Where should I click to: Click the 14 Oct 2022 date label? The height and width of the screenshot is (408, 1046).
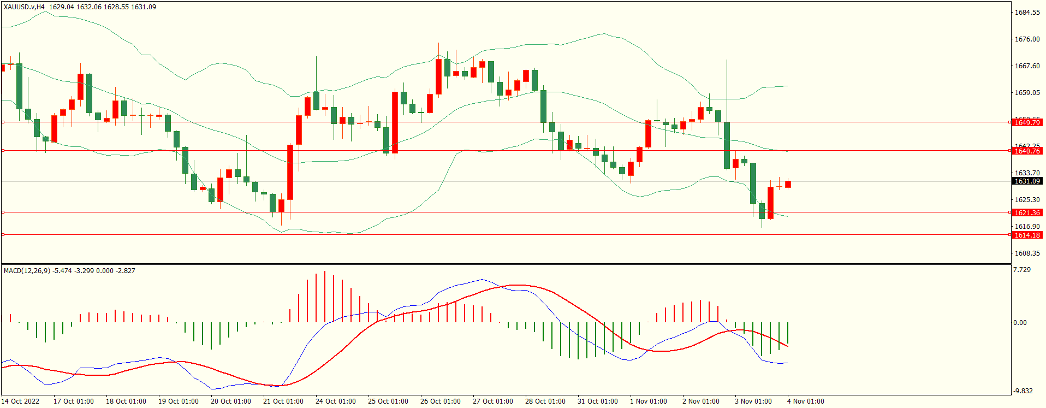21,401
